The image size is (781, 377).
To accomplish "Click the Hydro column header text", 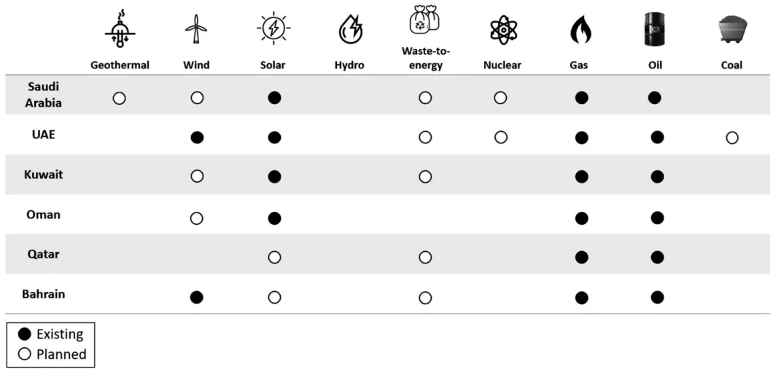I will (x=349, y=66).
